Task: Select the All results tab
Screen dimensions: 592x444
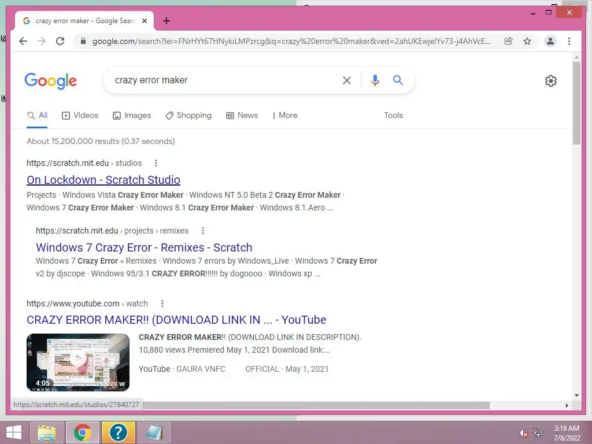Action: 37,116
